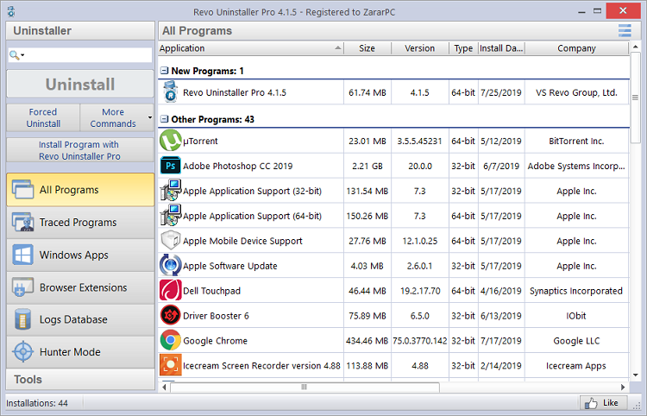Click the vertical scrollbar thumb
The height and width of the screenshot is (416, 647).
(636, 98)
